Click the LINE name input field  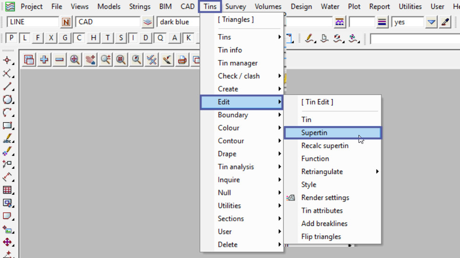[x=33, y=22]
